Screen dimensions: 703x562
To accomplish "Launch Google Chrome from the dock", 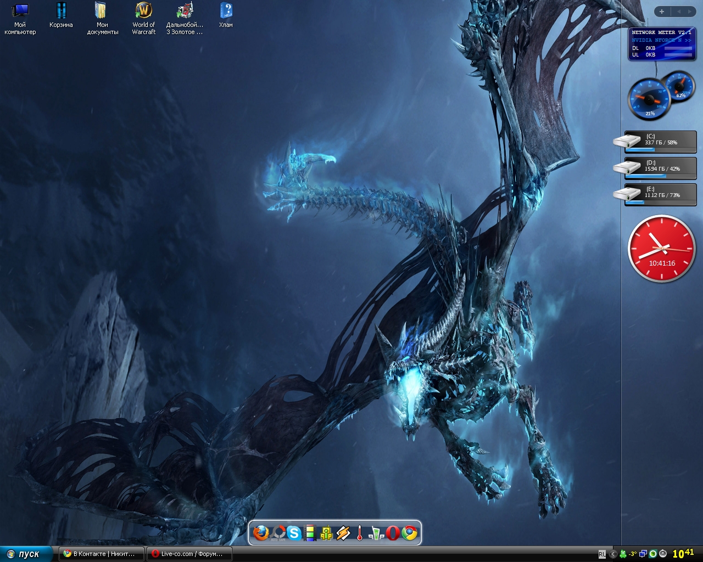I will coord(410,533).
